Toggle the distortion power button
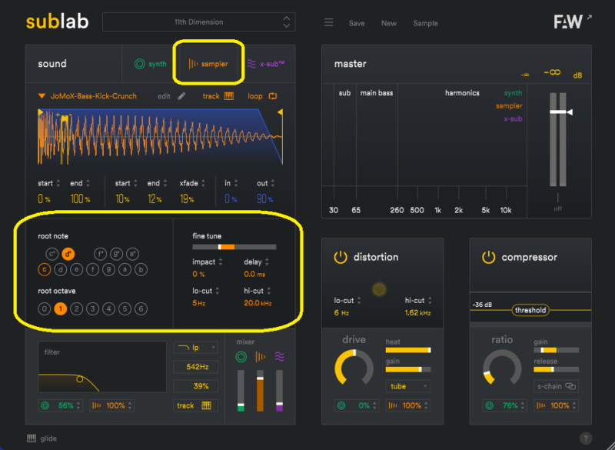The width and height of the screenshot is (615, 450). [x=341, y=257]
